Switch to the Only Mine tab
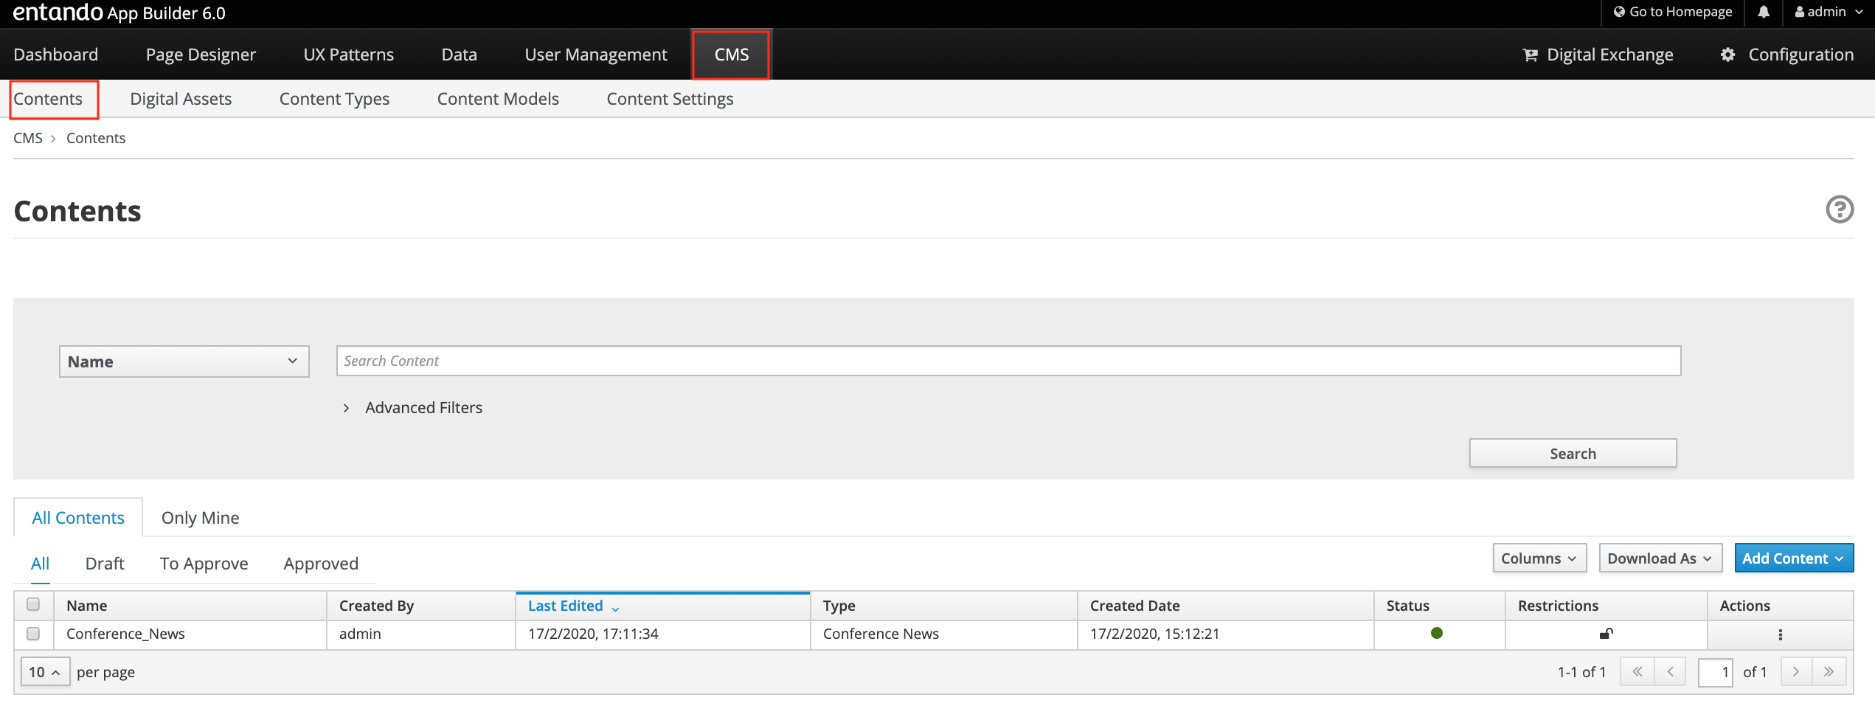Screen dimensions: 1875x720 pyautogui.click(x=200, y=518)
